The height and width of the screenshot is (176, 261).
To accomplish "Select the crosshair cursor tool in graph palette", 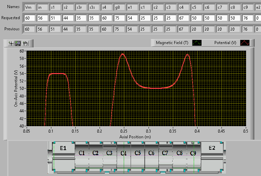I will [x=11, y=43].
